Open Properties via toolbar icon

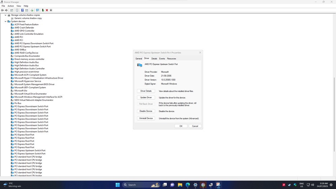(x=17, y=10)
